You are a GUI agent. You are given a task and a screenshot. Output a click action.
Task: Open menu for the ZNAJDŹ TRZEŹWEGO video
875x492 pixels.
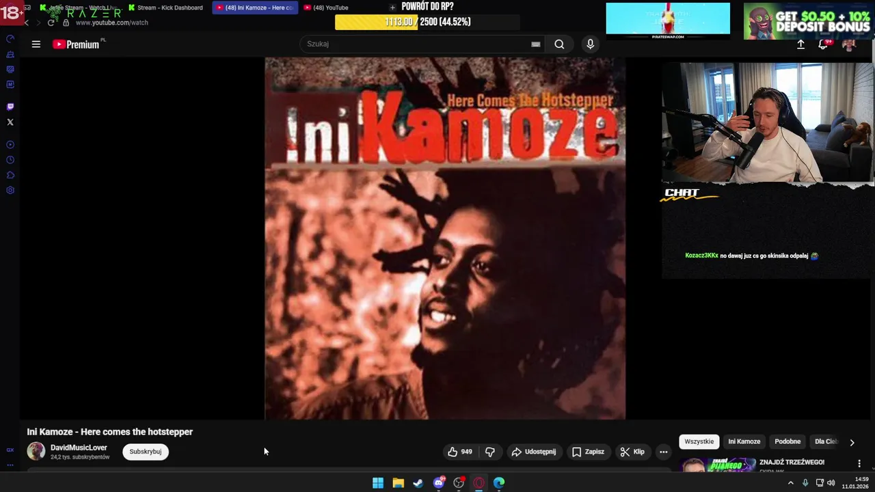pyautogui.click(x=859, y=463)
